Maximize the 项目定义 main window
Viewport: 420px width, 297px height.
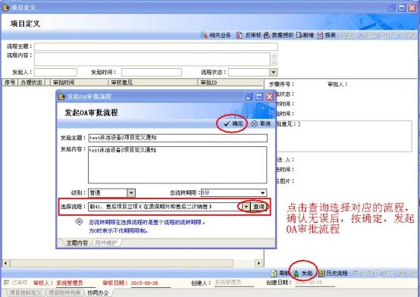(x=402, y=8)
